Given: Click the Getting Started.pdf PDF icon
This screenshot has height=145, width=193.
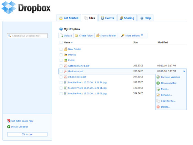Looking at the screenshot, I should pos(65,66).
